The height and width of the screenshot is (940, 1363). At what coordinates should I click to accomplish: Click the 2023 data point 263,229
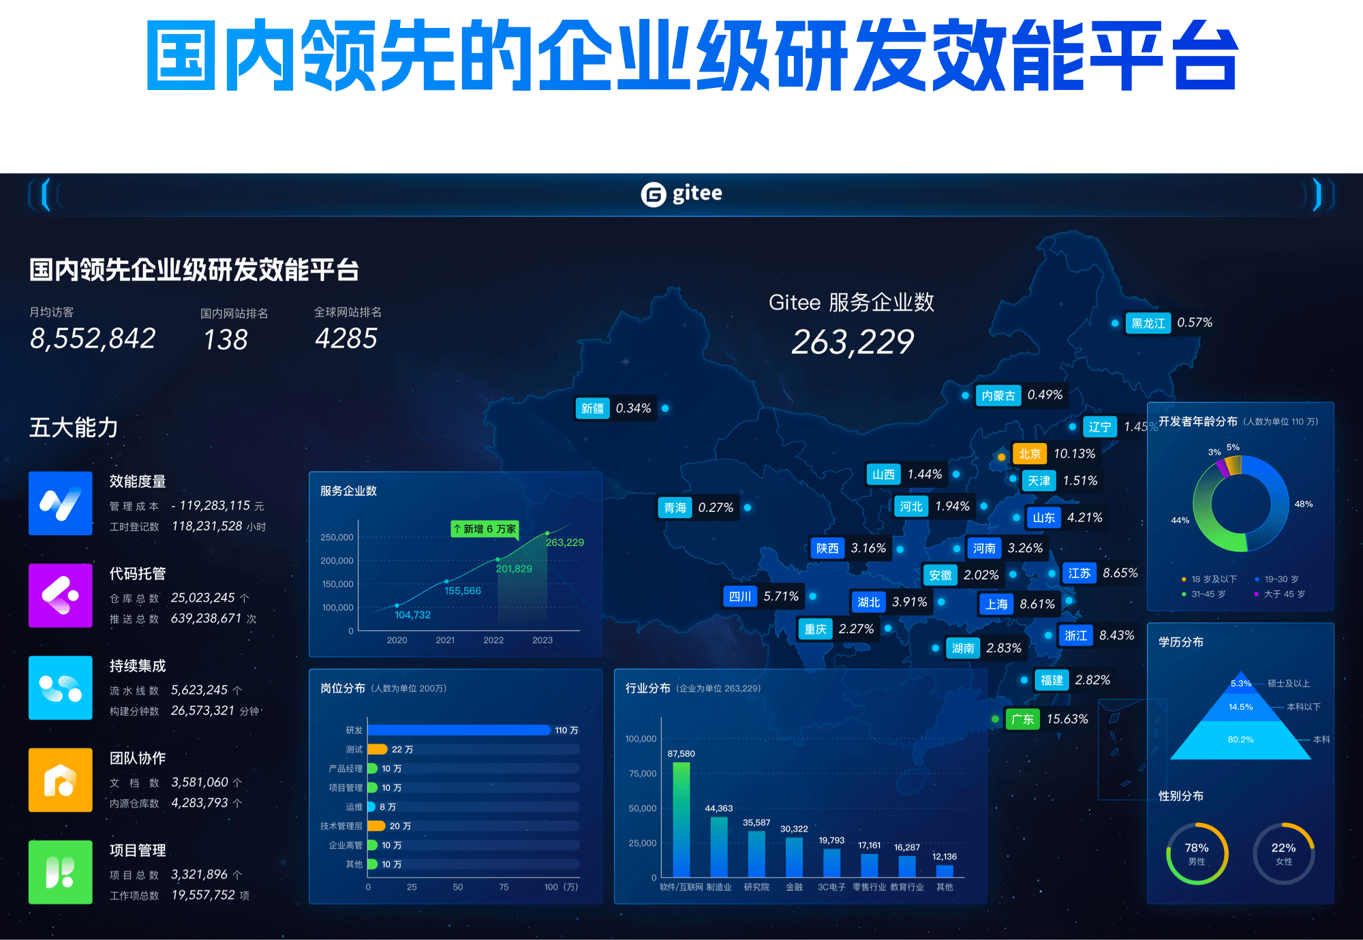point(547,533)
